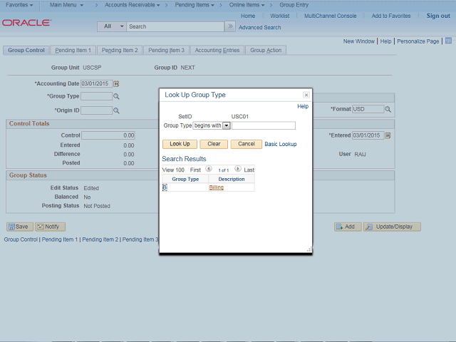
Task: Click the Group Type search text field
Action: click(x=264, y=125)
